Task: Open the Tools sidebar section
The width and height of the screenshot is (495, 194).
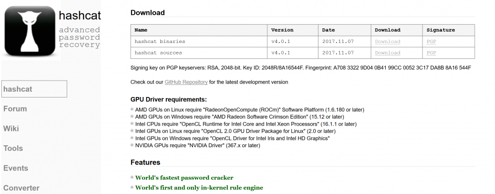Action: pyautogui.click(x=13, y=148)
